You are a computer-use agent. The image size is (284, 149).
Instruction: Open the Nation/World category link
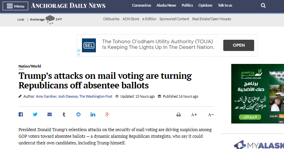(x=30, y=66)
